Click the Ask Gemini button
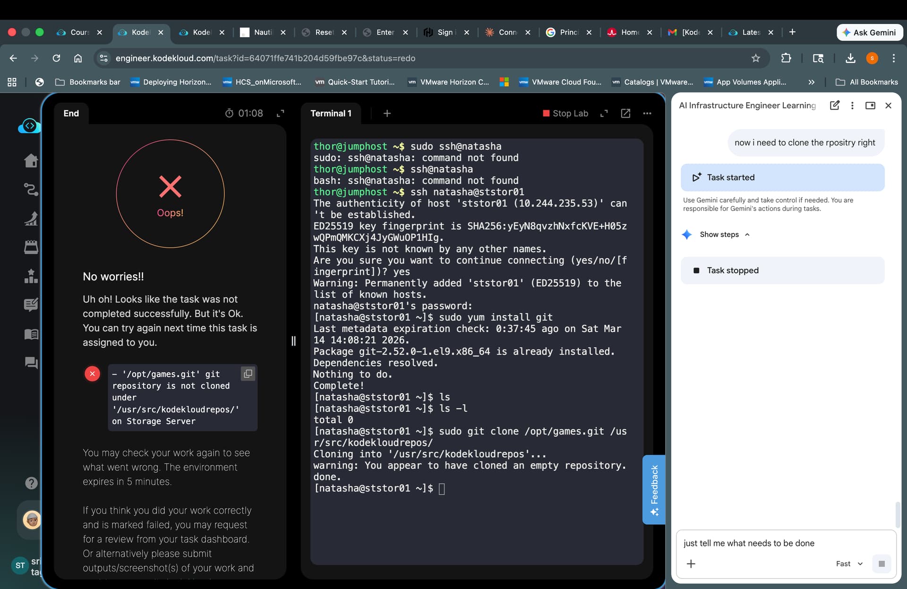 pos(870,32)
